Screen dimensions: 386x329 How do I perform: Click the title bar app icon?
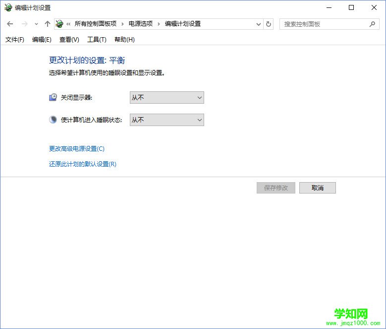pyautogui.click(x=8, y=7)
